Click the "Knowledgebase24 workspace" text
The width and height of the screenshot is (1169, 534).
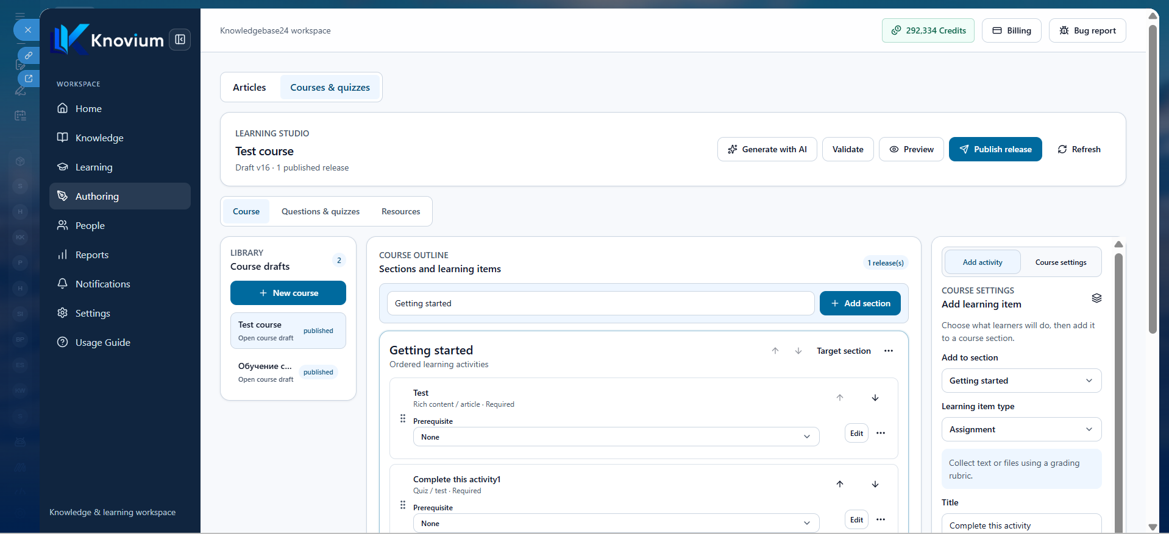tap(275, 30)
